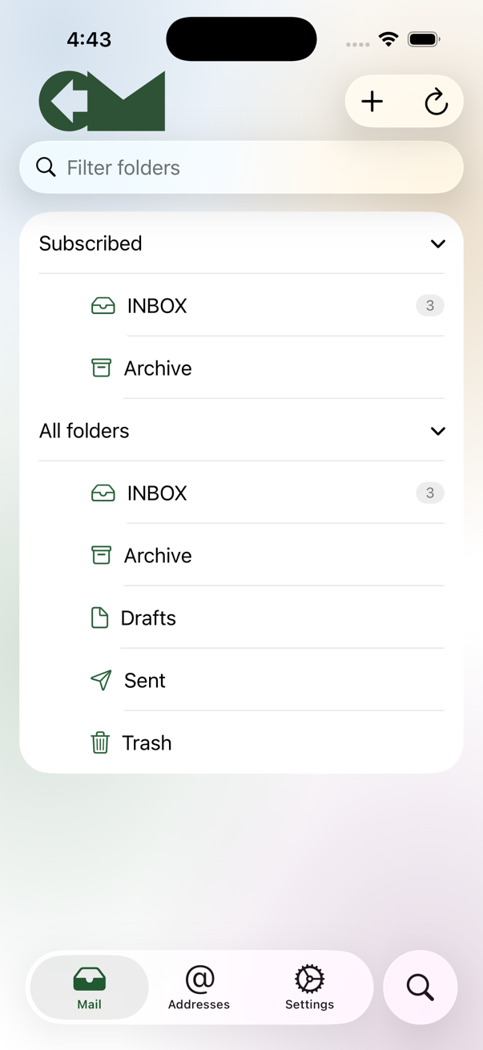Tap the archive box icon under All folders
Image resolution: width=483 pixels, height=1050 pixels.
click(x=101, y=555)
